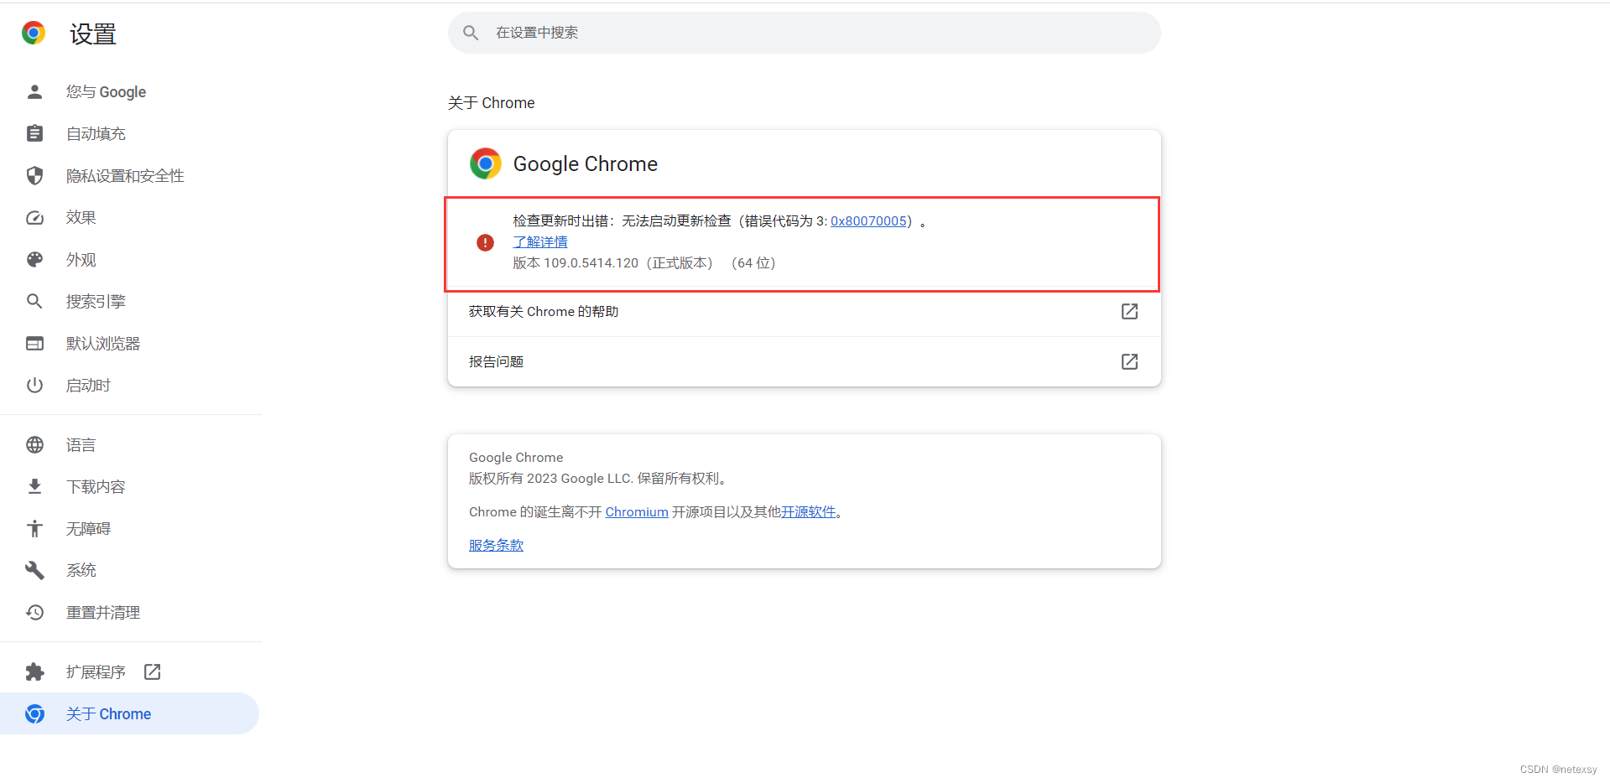Image resolution: width=1610 pixels, height=783 pixels.
Task: Open 重置并清理 settings section
Action: [x=103, y=613]
